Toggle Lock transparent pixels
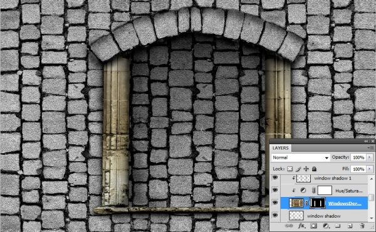The height and width of the screenshot is (232, 376). [x=290, y=169]
